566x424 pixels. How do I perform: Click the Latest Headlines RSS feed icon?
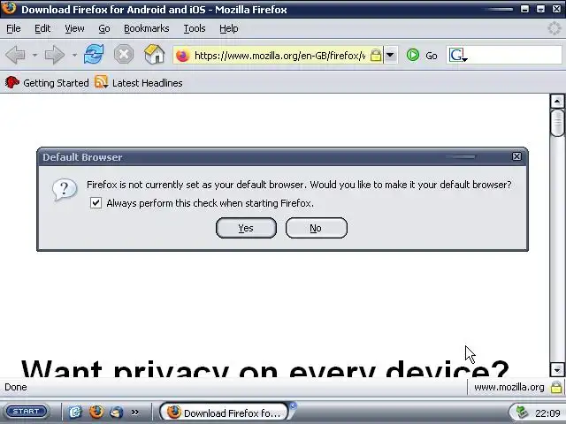pos(101,82)
